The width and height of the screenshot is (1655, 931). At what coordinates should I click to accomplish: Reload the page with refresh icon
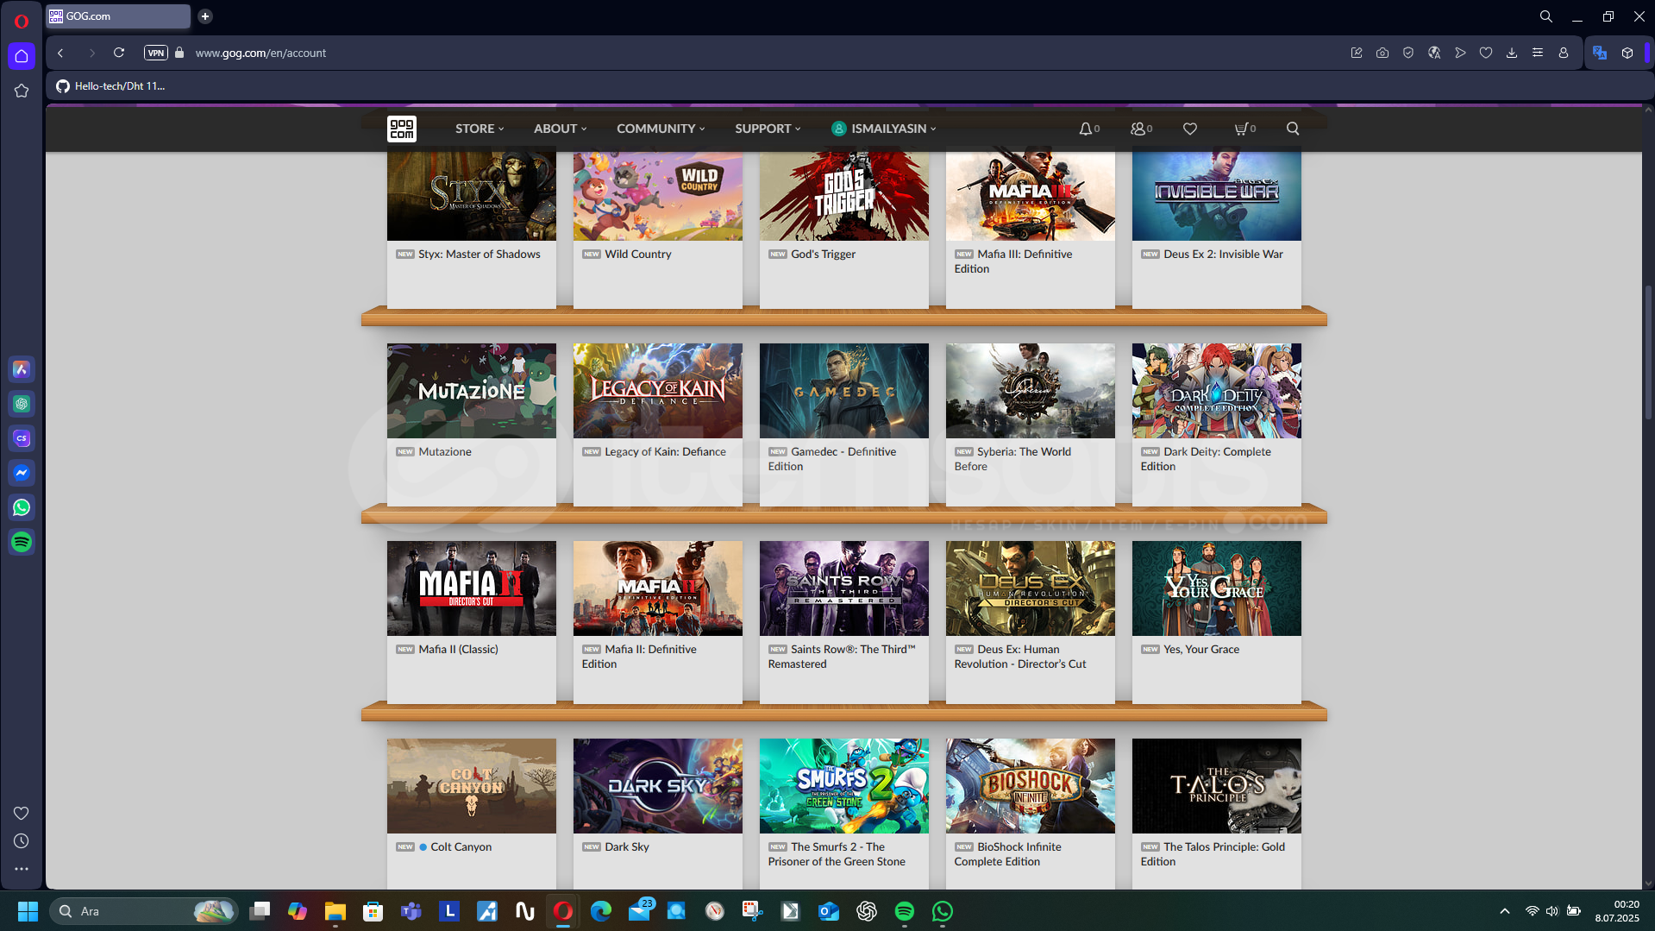119,53
